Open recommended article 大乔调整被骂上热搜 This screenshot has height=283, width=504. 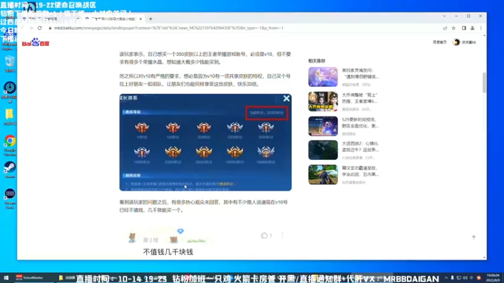tap(359, 98)
